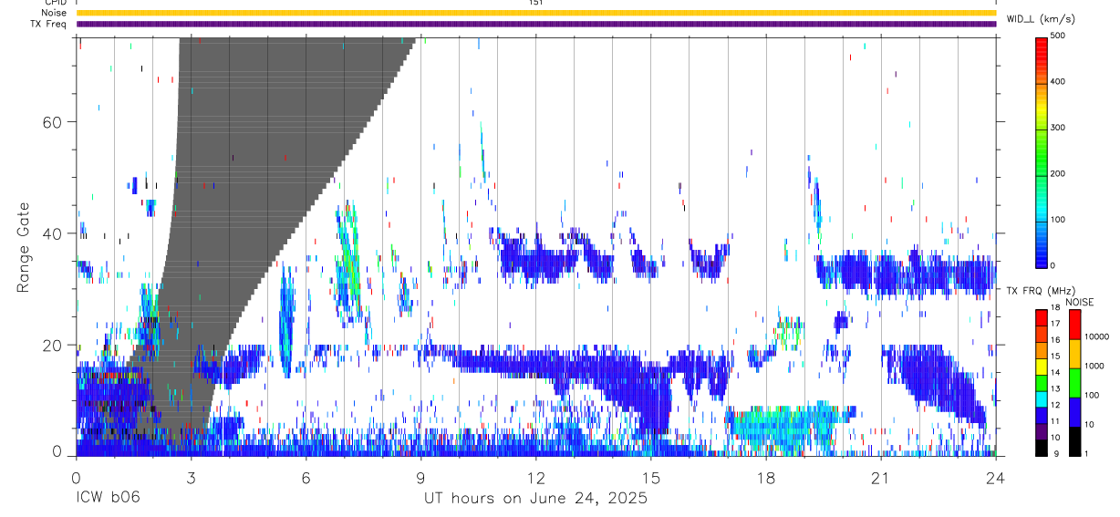This screenshot has width=1120, height=517.
Task: Click the 300 label on the width color bar
Action: coord(1057,128)
